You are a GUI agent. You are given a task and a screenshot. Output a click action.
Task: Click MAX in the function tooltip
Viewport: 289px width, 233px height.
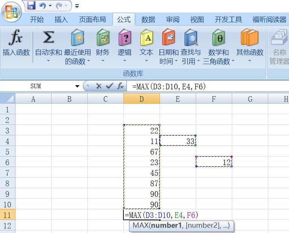pos(141,225)
